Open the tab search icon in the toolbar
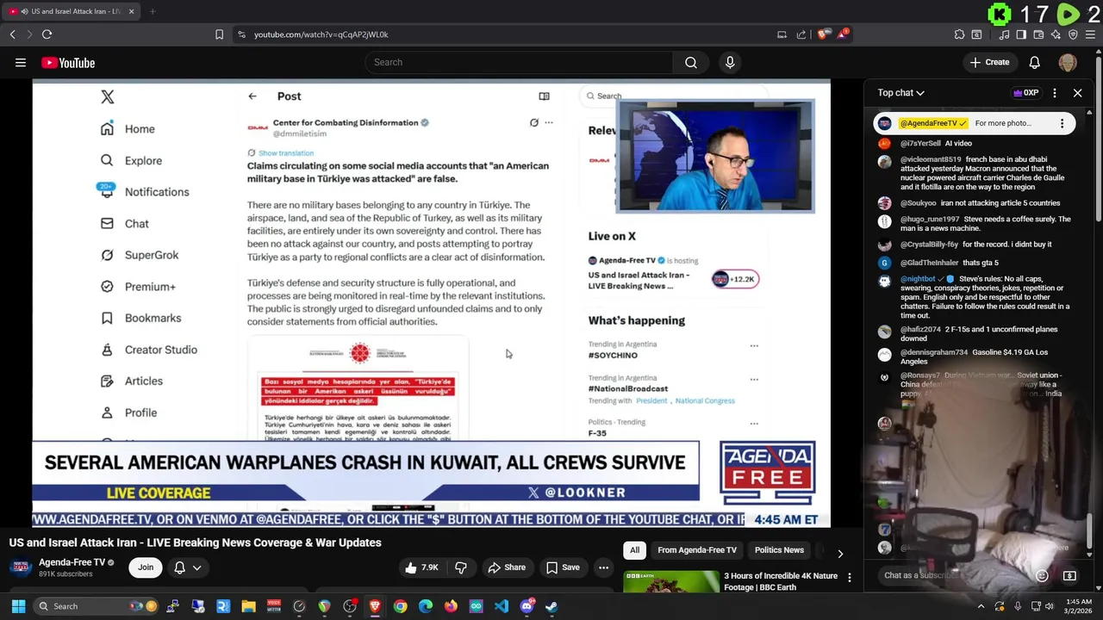The image size is (1103, 620). (x=976, y=34)
